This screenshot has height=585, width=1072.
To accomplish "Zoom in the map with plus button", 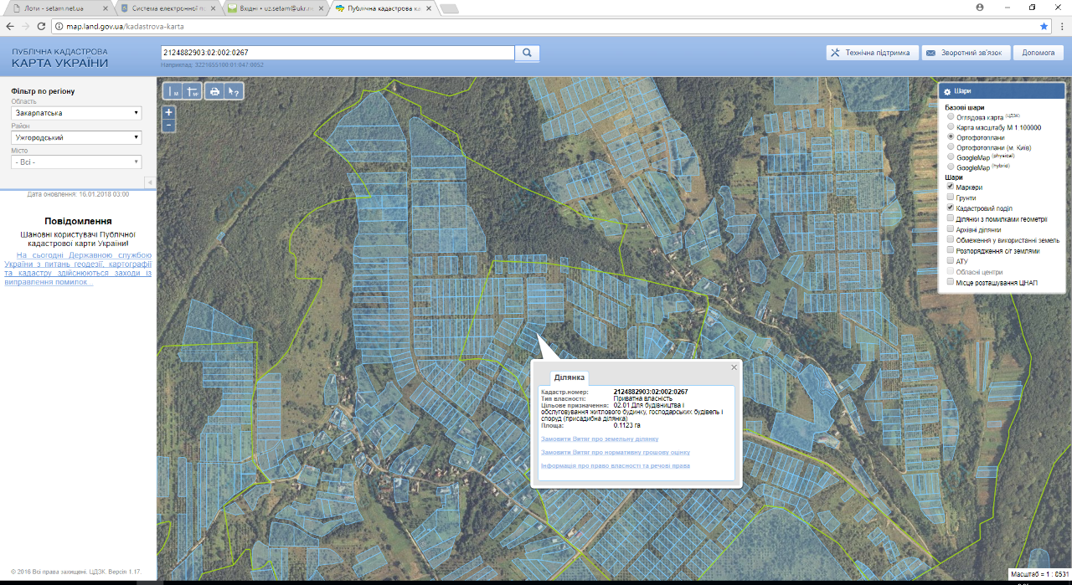I will pyautogui.click(x=169, y=112).
